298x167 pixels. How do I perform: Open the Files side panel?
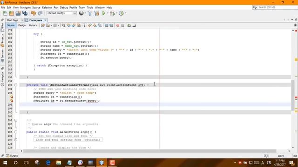click(x=2, y=27)
